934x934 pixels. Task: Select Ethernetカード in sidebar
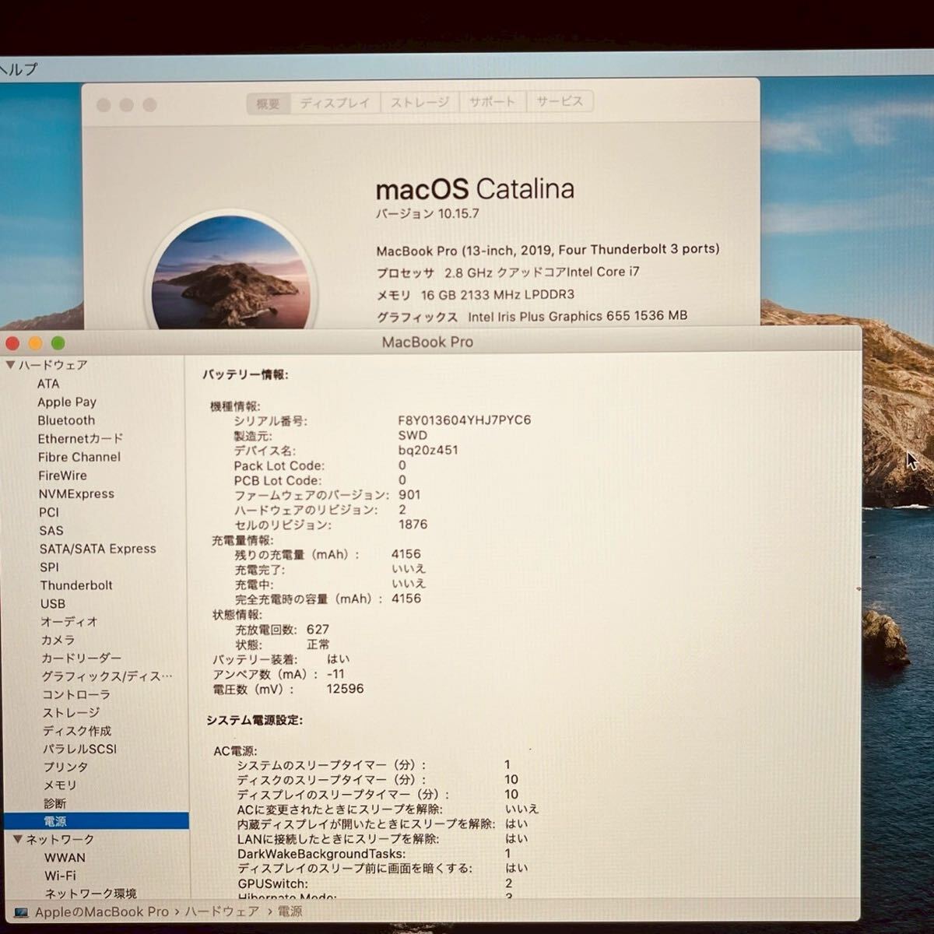coord(80,439)
